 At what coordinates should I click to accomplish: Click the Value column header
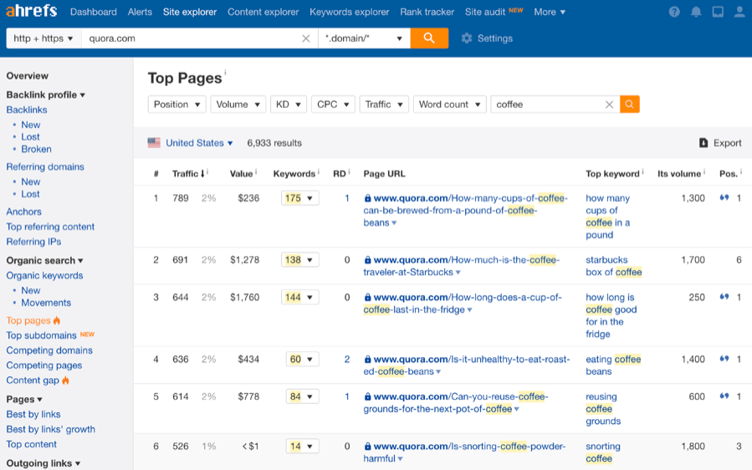click(241, 174)
